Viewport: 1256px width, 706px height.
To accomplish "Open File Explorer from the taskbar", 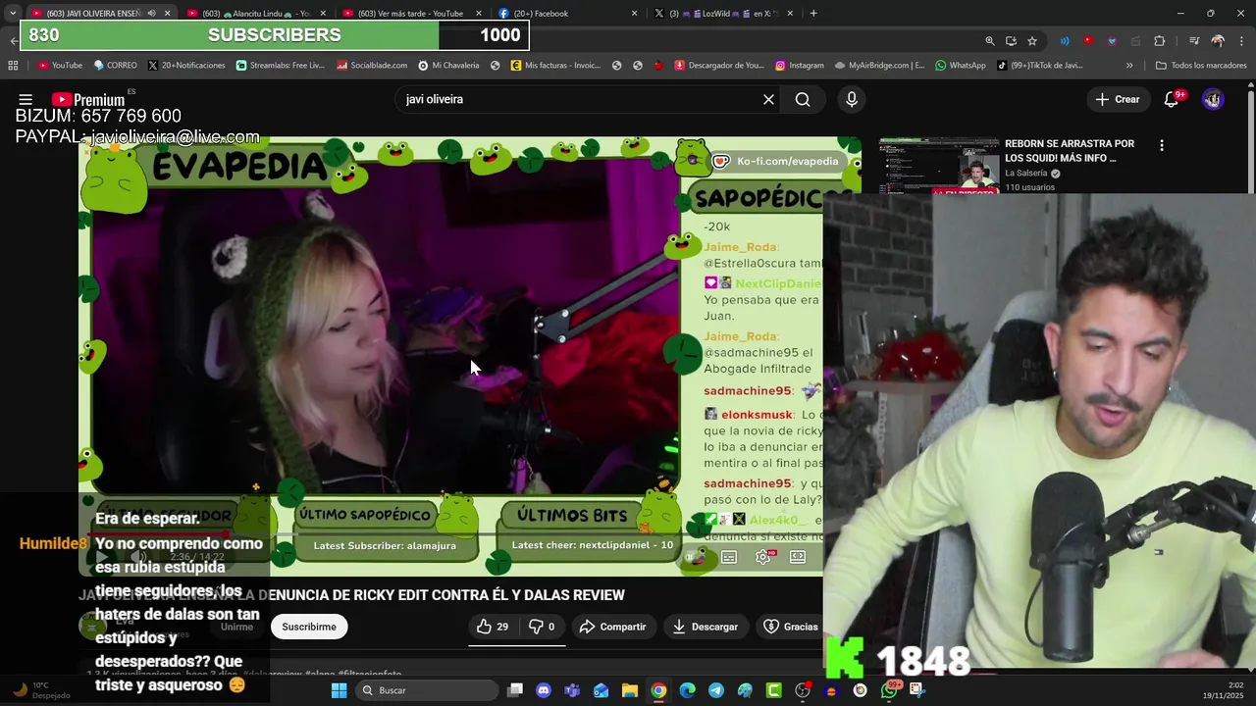I will click(x=630, y=690).
